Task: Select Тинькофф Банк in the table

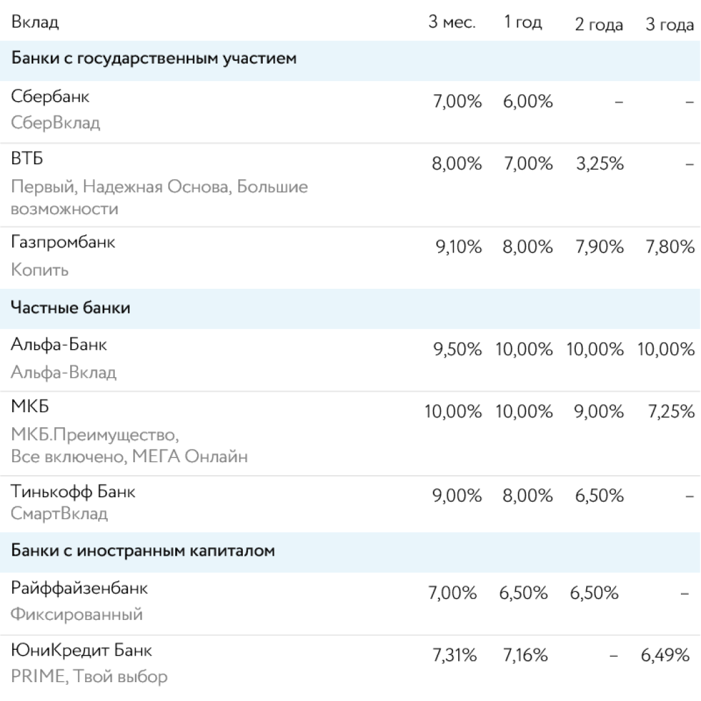Action: click(73, 491)
